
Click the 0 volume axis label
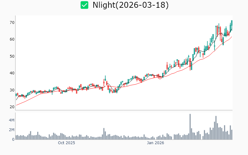click(x=13, y=139)
